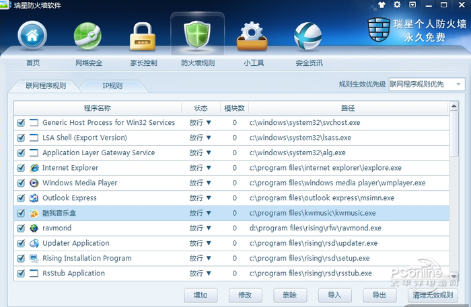The height and width of the screenshot is (307, 471).
Task: Click the 清理无效规则 button
Action: pyautogui.click(x=433, y=296)
